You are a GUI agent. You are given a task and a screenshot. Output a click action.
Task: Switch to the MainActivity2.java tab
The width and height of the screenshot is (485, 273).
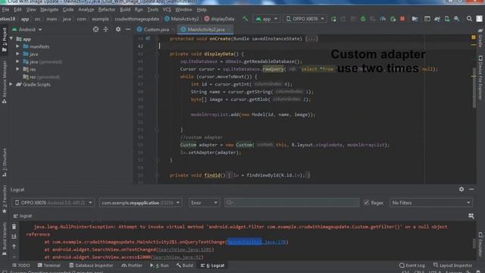tap(205, 30)
